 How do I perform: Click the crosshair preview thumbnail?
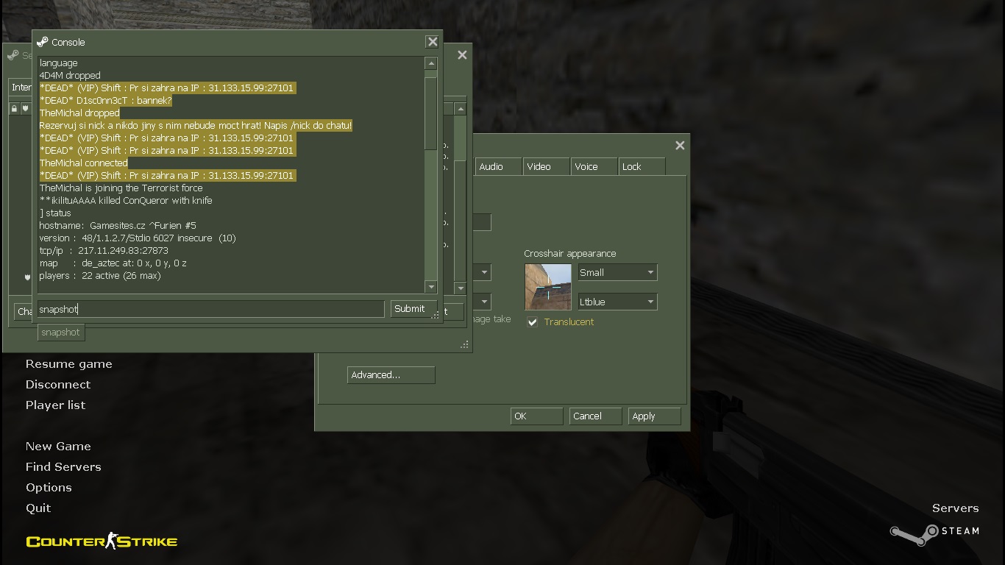tap(547, 287)
